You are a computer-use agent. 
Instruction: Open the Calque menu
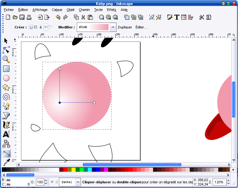pyautogui.click(x=57, y=10)
